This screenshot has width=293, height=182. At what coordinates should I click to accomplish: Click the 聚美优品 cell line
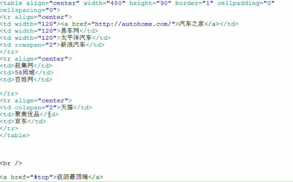tap(29, 114)
